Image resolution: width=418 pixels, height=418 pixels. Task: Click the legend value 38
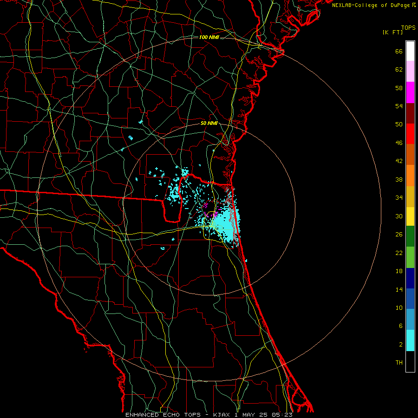[399, 179]
